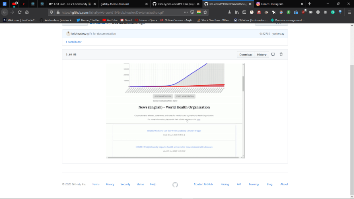
Task: Open footer Terms link
Action: [96, 184]
